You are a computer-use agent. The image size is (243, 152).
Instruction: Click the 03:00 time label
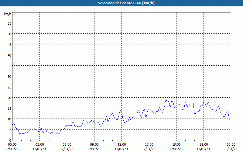(39, 145)
